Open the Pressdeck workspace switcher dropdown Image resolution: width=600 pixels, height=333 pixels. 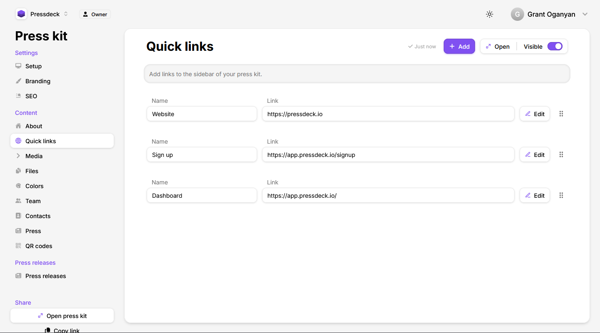click(66, 14)
